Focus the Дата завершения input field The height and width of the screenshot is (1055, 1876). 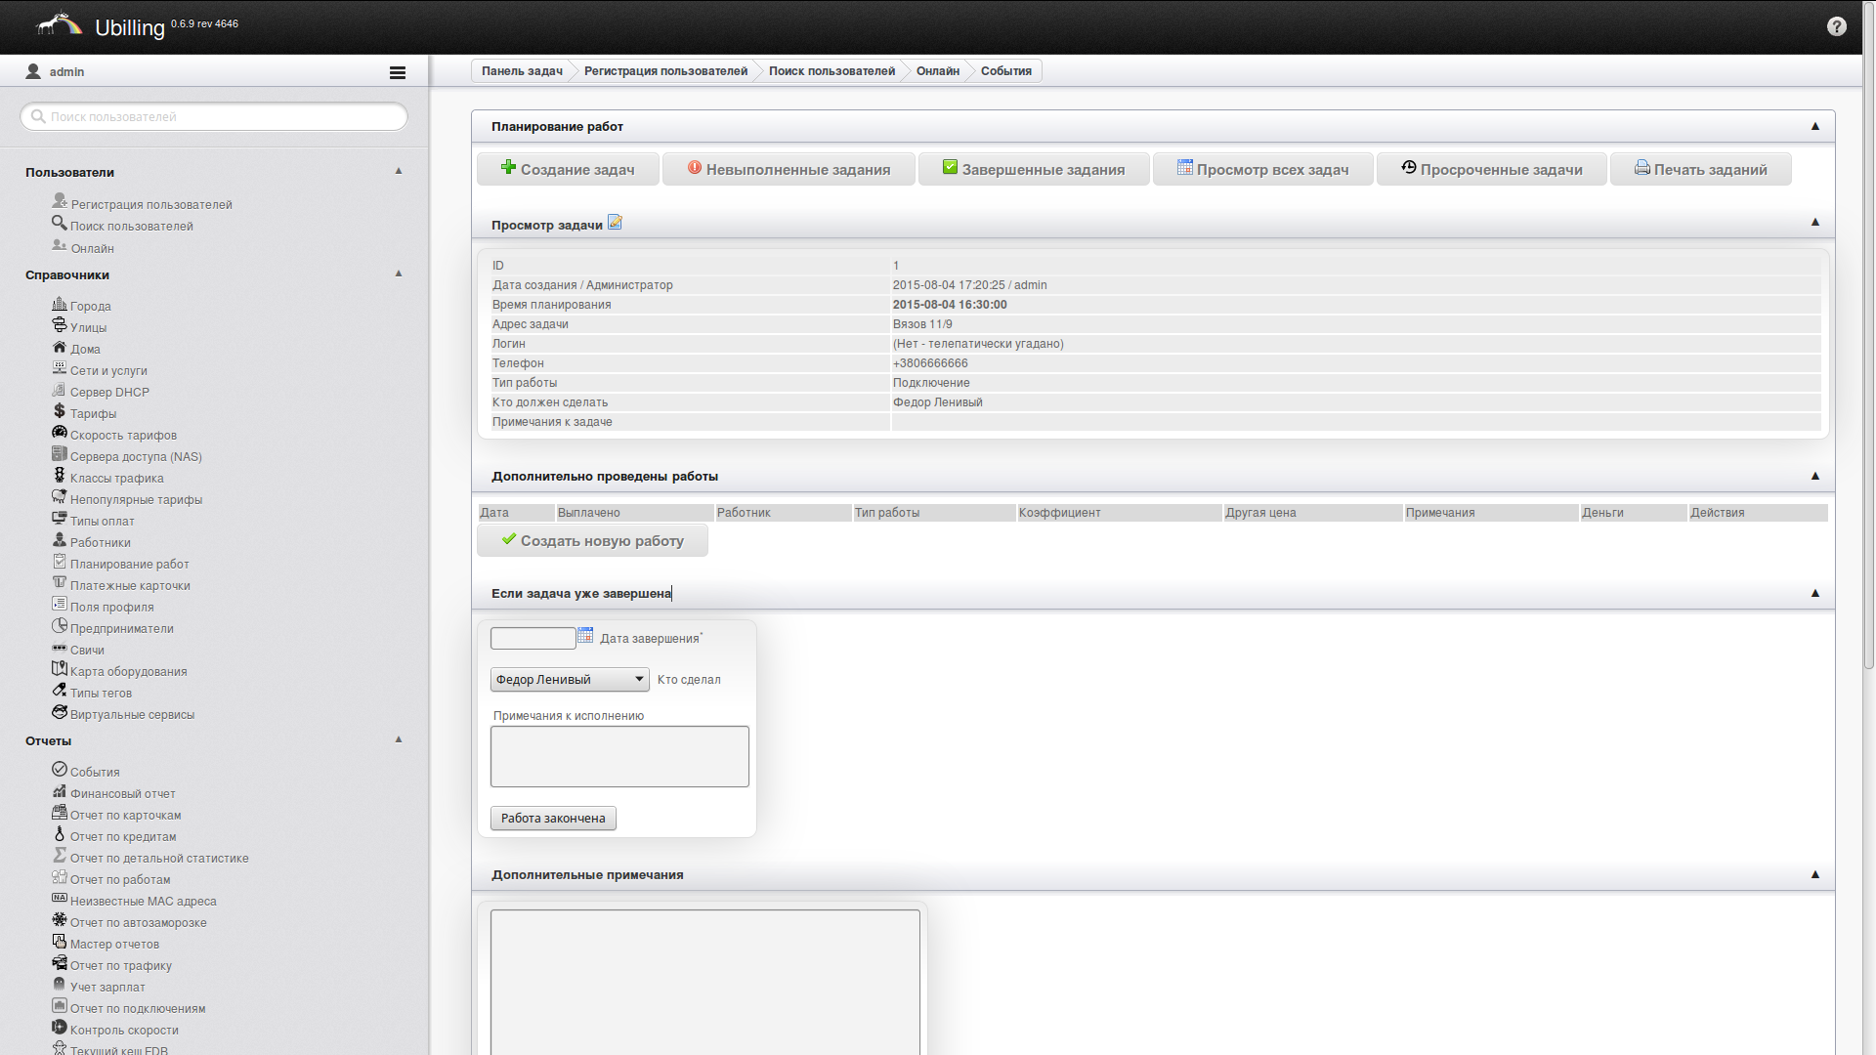[x=533, y=638]
